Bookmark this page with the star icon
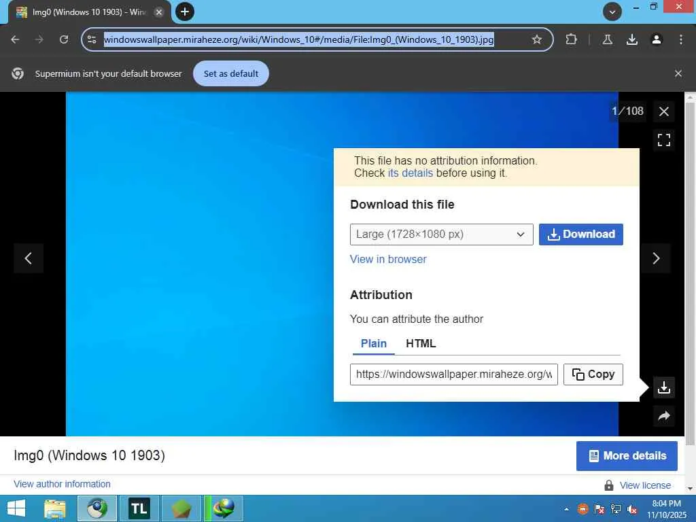 pyautogui.click(x=537, y=39)
